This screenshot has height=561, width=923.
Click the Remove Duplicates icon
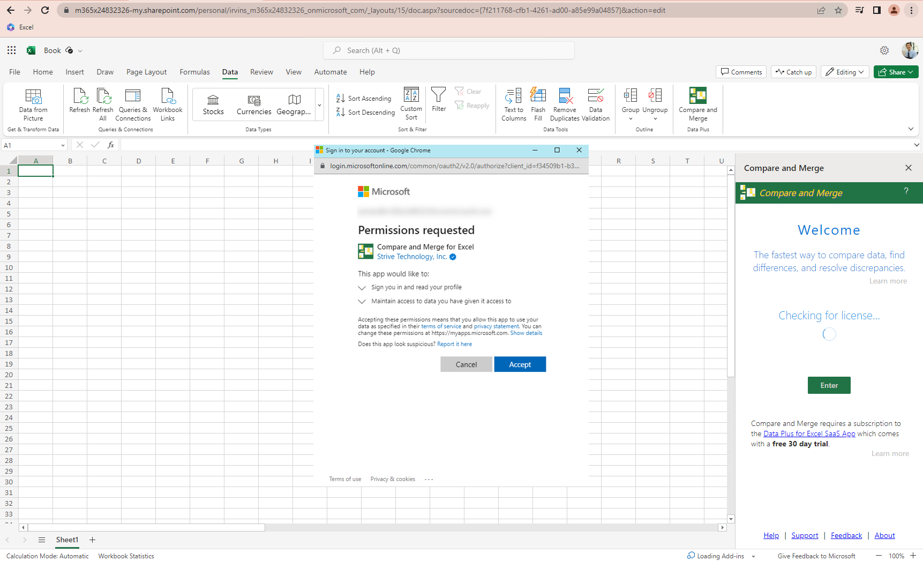pyautogui.click(x=565, y=96)
